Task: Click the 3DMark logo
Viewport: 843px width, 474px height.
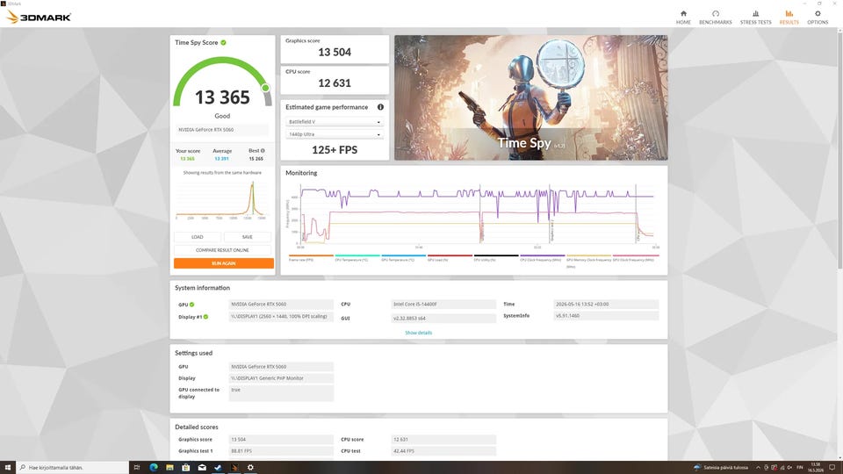Action: click(x=39, y=18)
